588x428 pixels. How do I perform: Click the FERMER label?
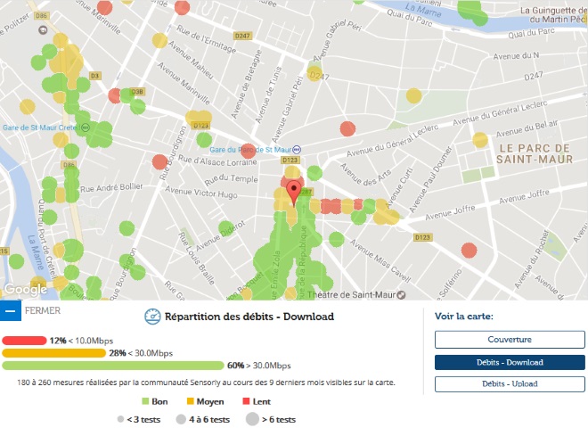click(x=43, y=311)
